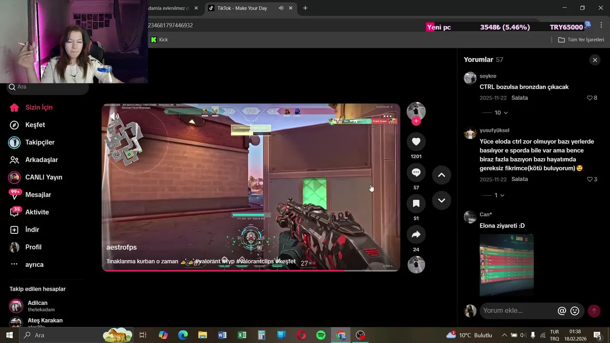Image resolution: width=610 pixels, height=343 pixels.
Task: Open the Arkadaşlar friends page
Action: (34, 160)
